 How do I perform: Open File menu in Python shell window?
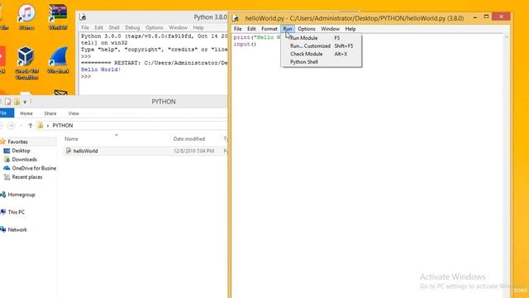pyautogui.click(x=85, y=27)
